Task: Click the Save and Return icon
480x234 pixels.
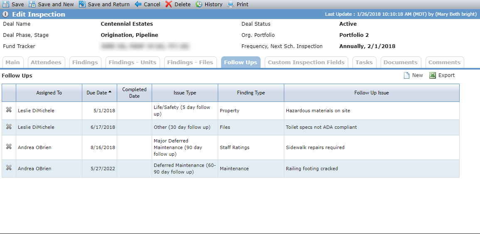Action: point(82,4)
